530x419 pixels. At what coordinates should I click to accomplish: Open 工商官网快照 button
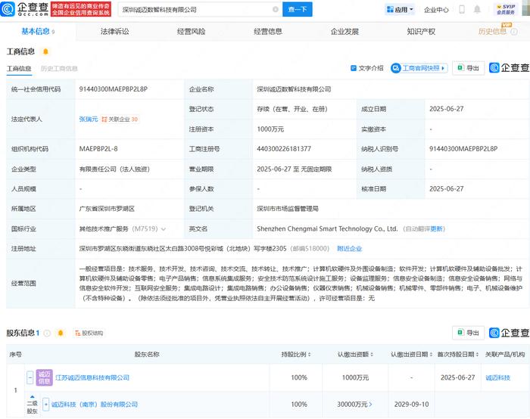pyautogui.click(x=419, y=68)
